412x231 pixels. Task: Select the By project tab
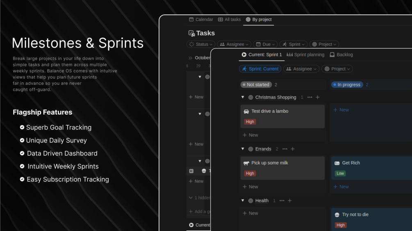259,19
